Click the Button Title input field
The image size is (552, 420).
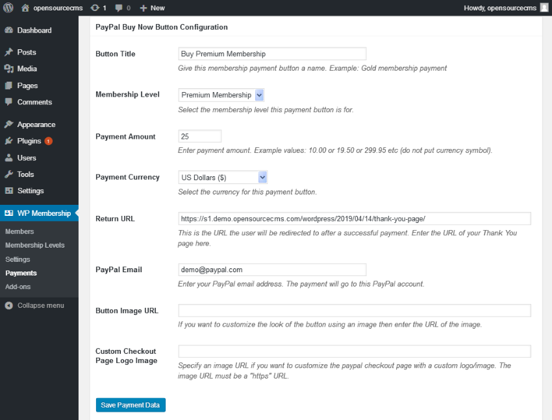(272, 54)
